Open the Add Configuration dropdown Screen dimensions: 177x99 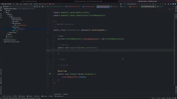tap(132, 4)
